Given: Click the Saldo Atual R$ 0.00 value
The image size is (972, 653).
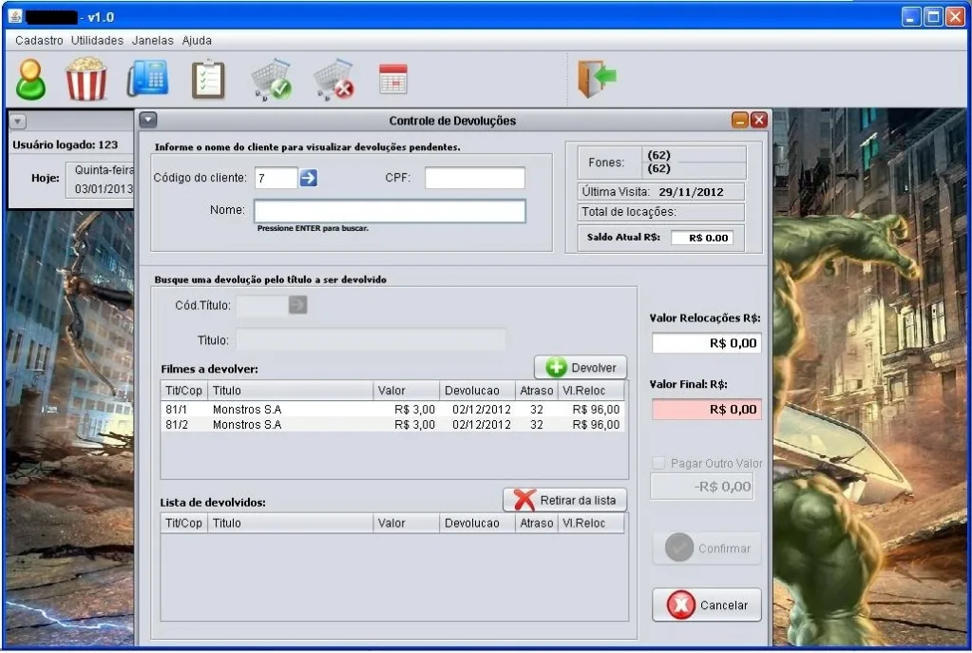Looking at the screenshot, I should tap(702, 238).
